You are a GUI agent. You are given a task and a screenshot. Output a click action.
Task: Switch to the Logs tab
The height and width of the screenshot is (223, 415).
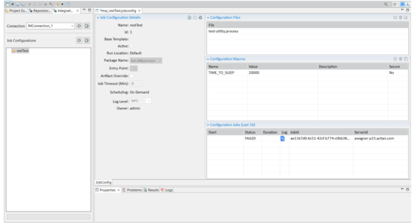coord(167,190)
